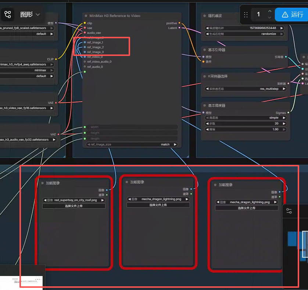The width and height of the screenshot is (308, 290).
Task: Click the yellow clip input port
Action: (85, 23)
